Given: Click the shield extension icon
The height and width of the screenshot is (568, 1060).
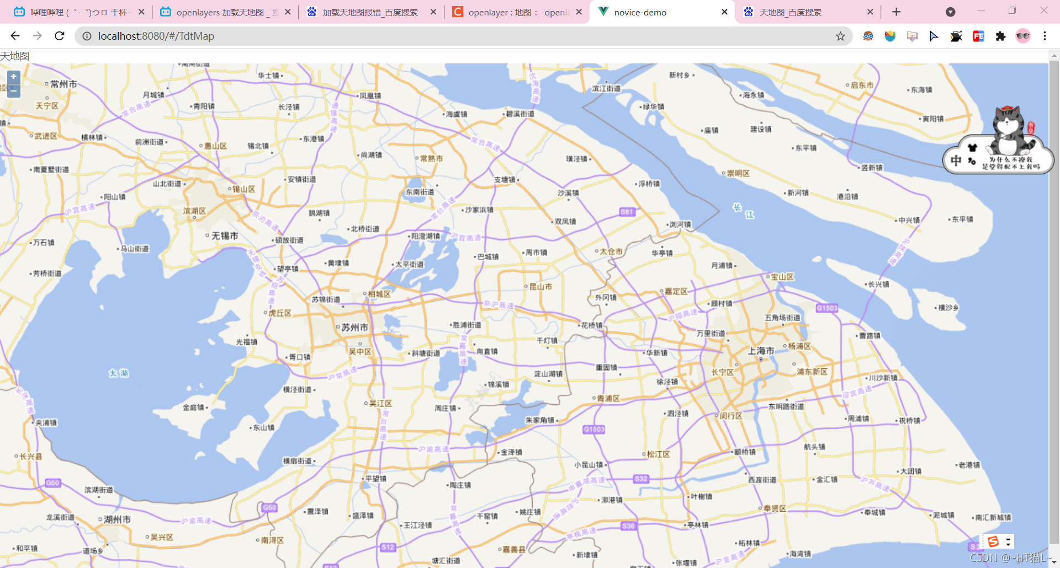Looking at the screenshot, I should (x=890, y=36).
